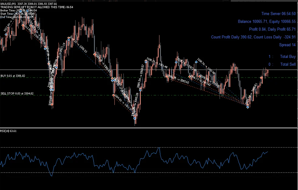The height and width of the screenshot is (190, 298).
Task: Select the Count Profit Daily statistics line
Action: point(253,37)
